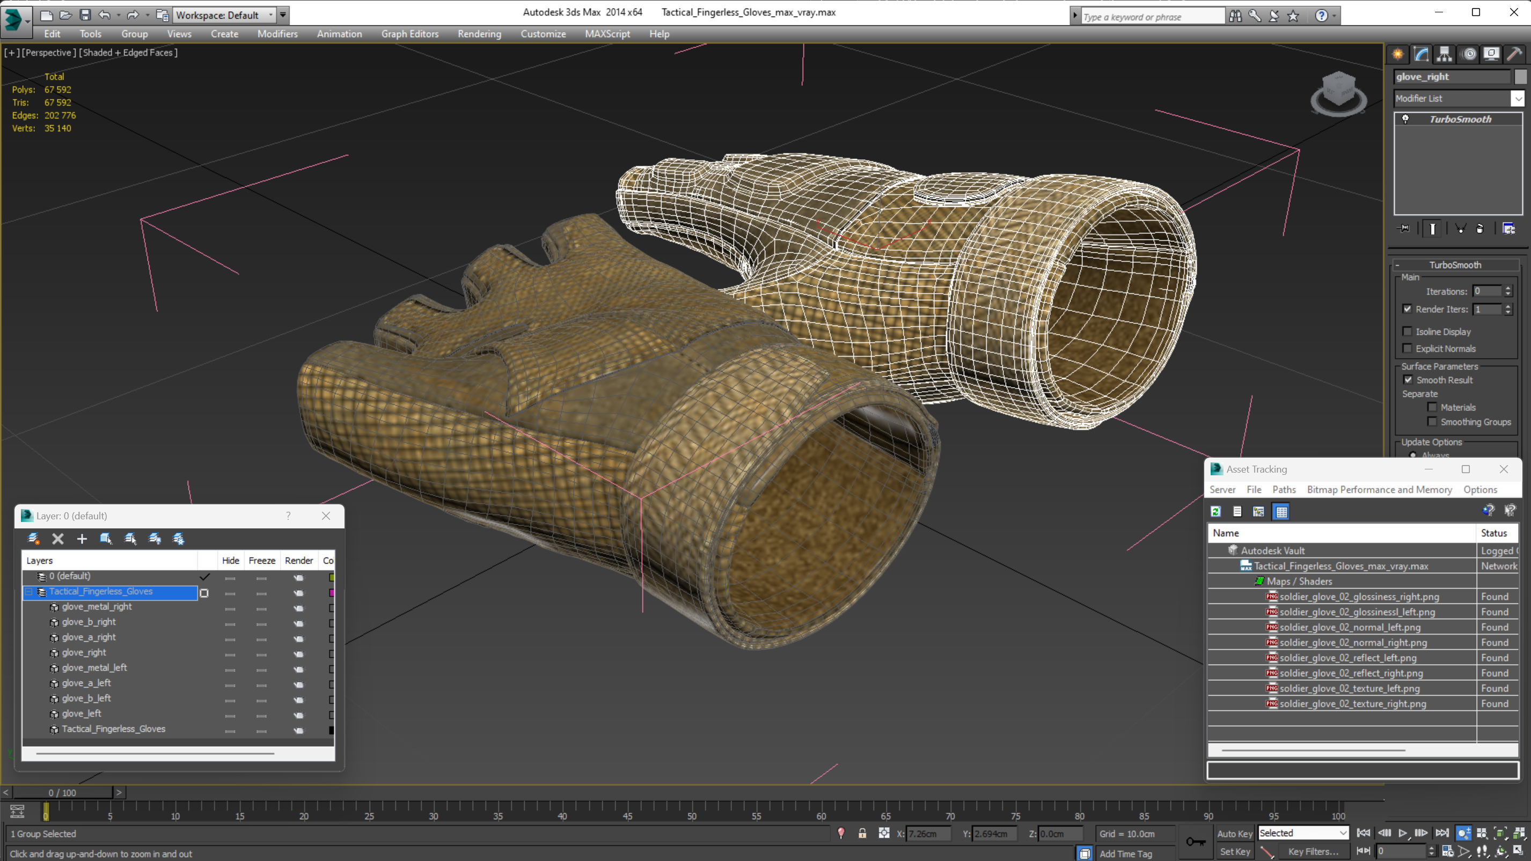1531x861 pixels.
Task: Click the Add Time Tag label
Action: point(1126,853)
